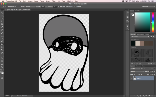
Task: Select the Healing Brush tool
Action: (x=2, y=30)
